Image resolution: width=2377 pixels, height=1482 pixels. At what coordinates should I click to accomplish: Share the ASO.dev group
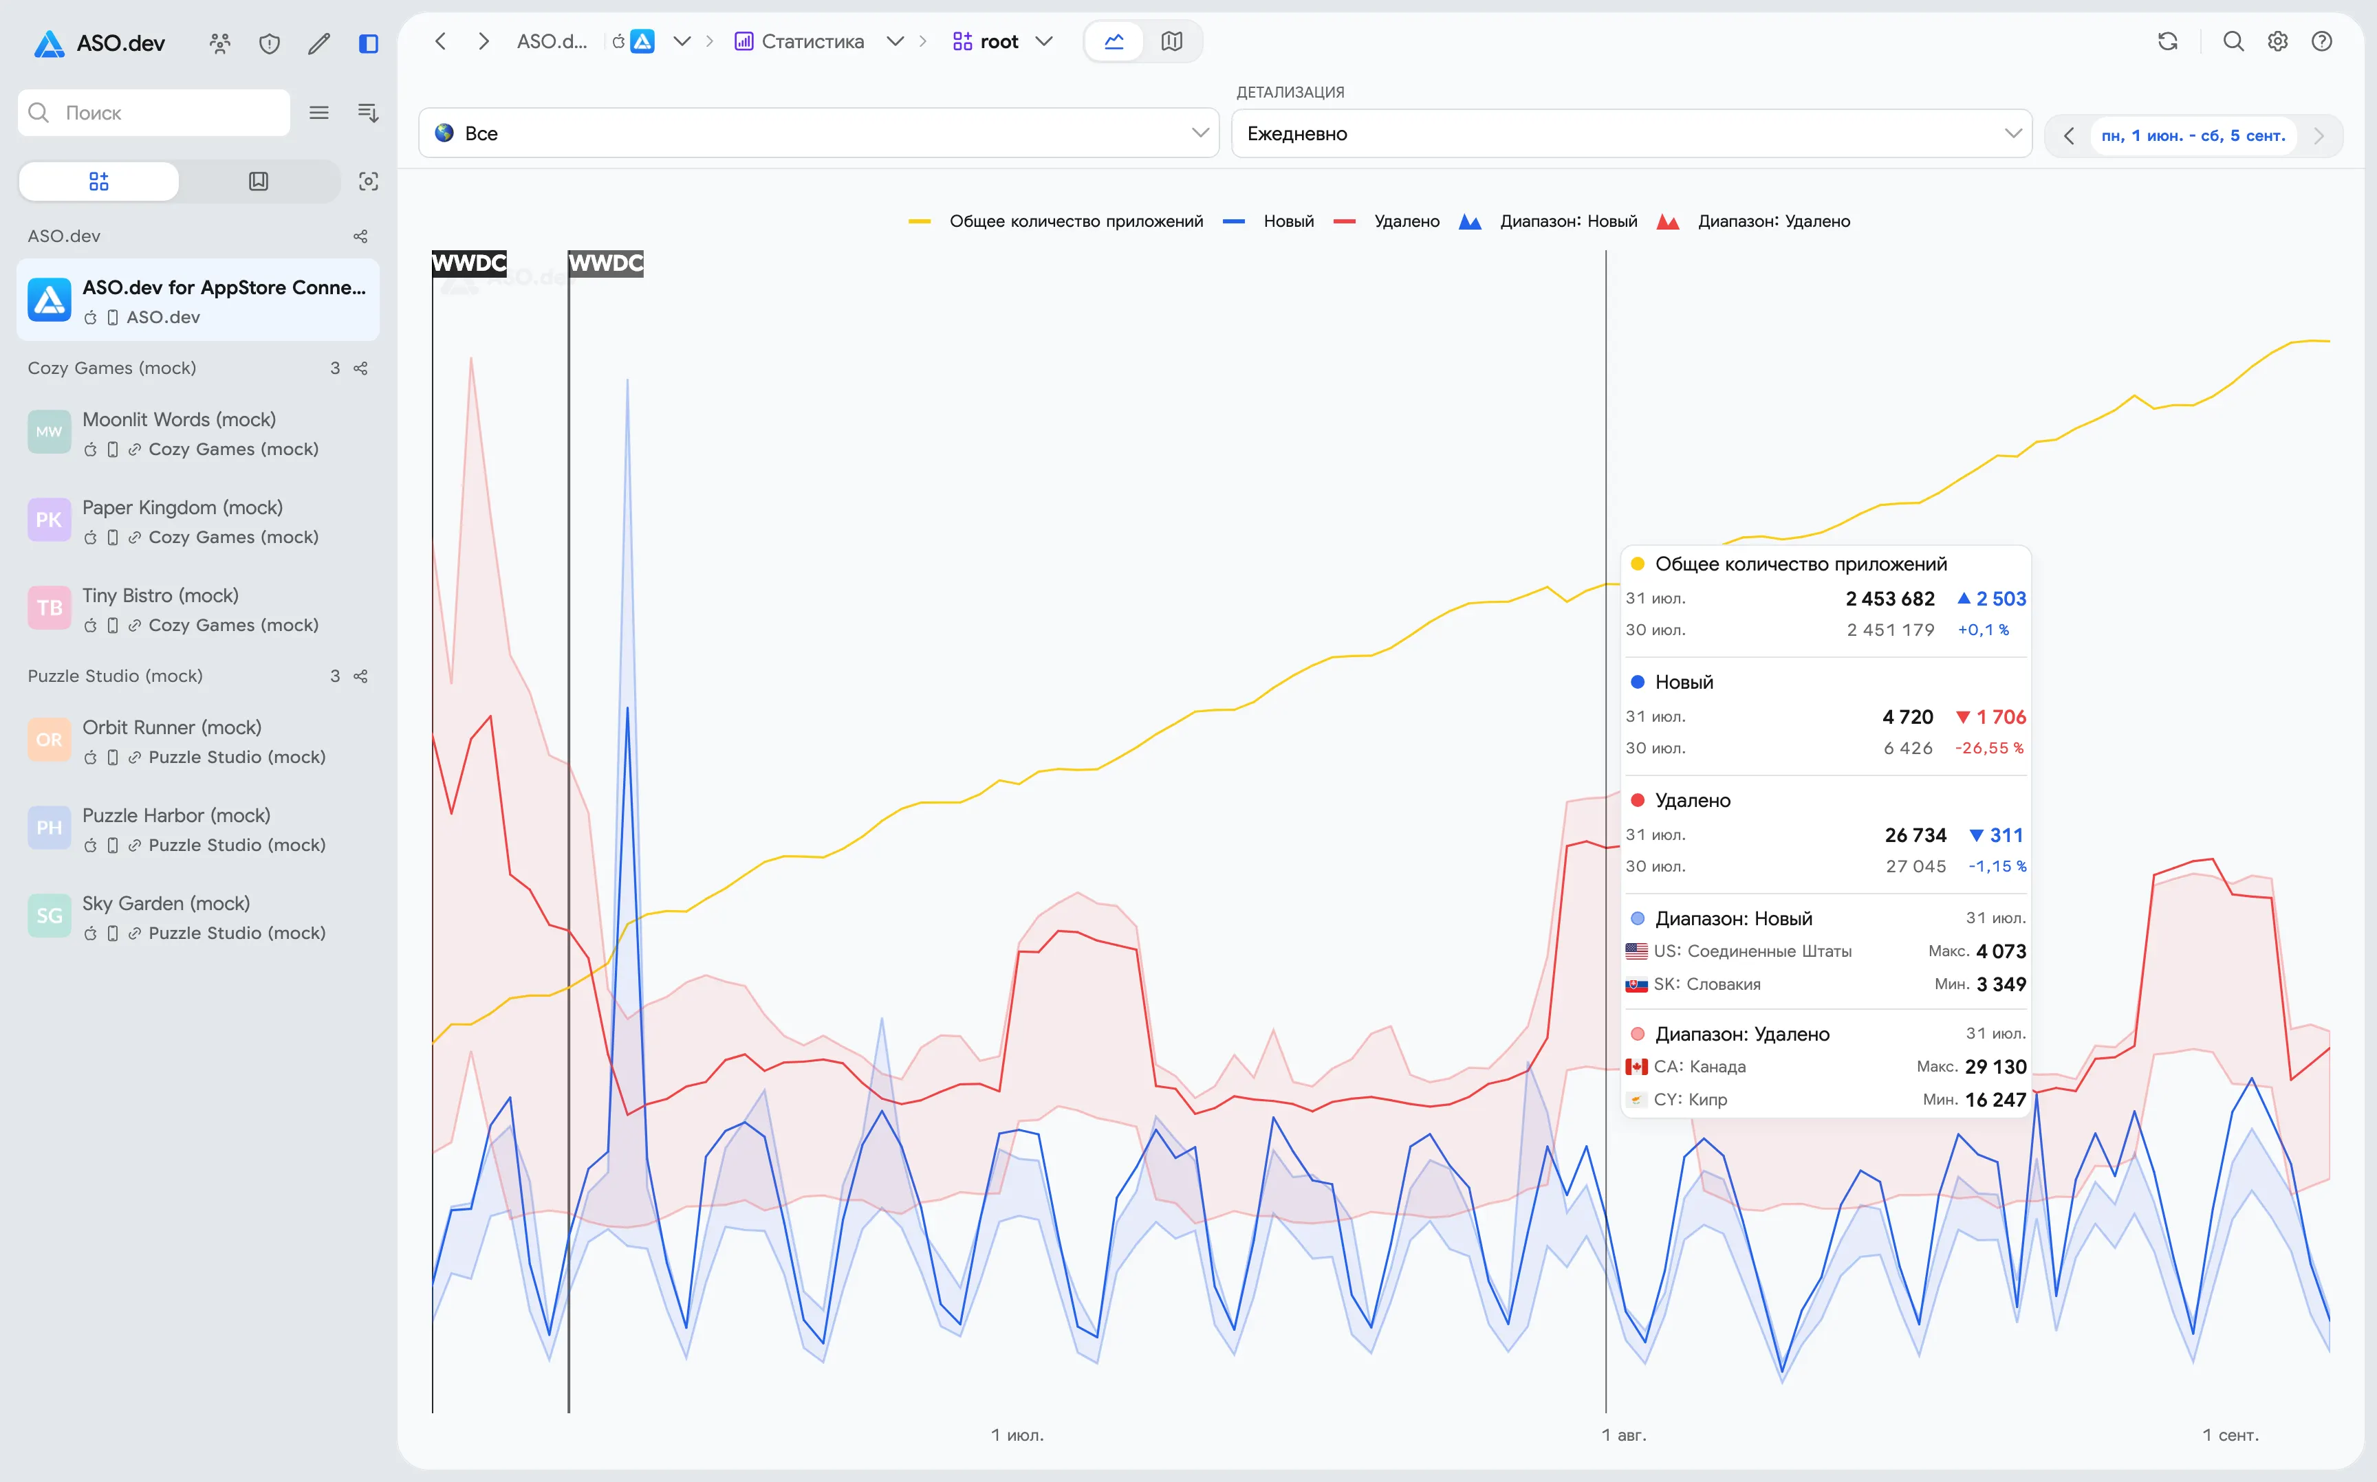pos(361,236)
